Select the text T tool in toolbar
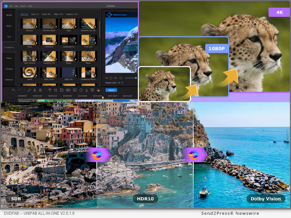 click(x=49, y=90)
